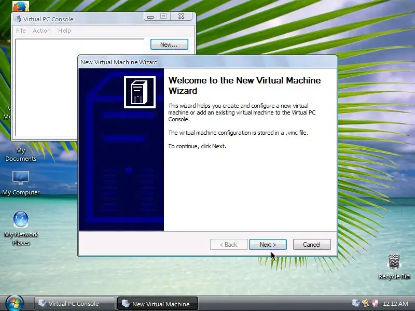415x311 pixels.
Task: Click Next in the New Virtual Machine Wizard
Action: click(x=268, y=244)
